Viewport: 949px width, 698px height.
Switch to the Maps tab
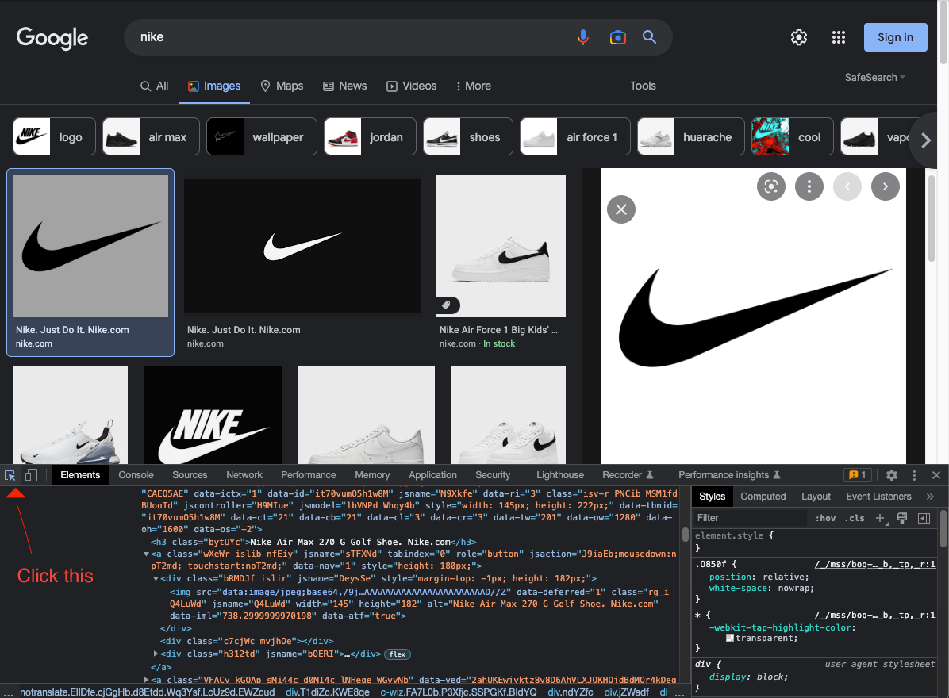282,86
